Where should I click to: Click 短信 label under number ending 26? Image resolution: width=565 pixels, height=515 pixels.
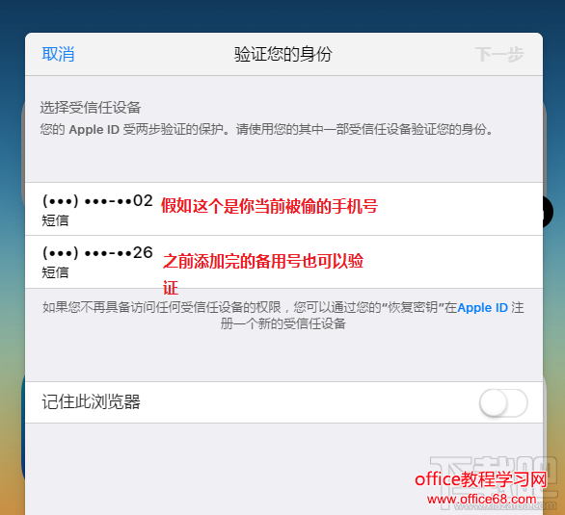[x=55, y=272]
